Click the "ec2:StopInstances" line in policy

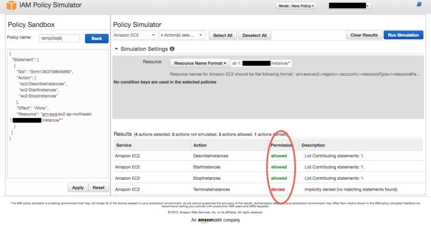38,96
